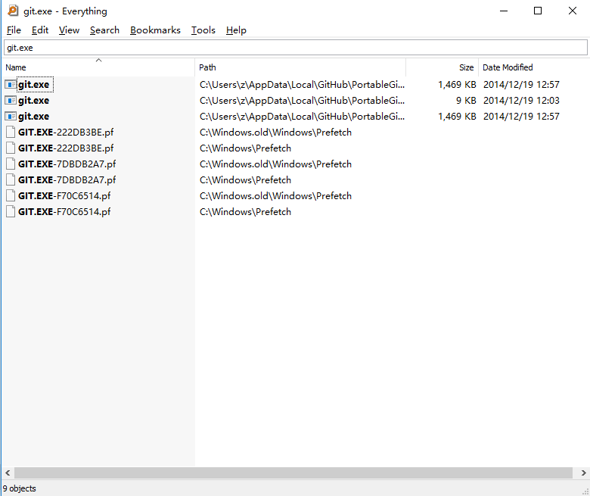This screenshot has height=496, width=590.
Task: Open the Edit menu
Action: click(x=40, y=30)
